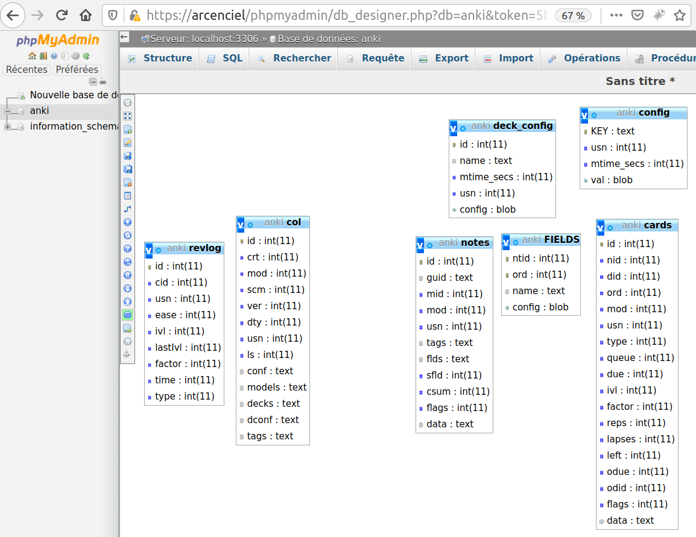Open the phpMyAdmin home icon
This screenshot has width=696, height=537.
[32, 56]
